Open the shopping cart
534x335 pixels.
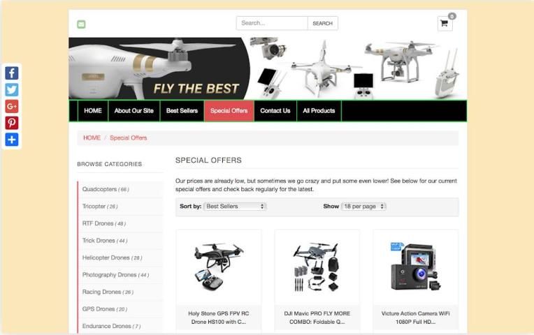click(x=445, y=24)
